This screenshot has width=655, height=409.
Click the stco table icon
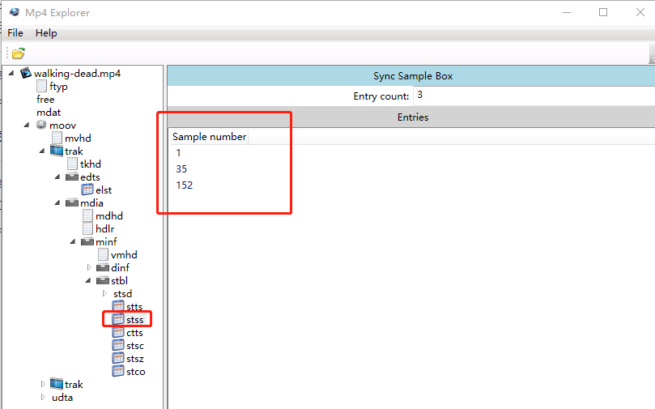(118, 372)
